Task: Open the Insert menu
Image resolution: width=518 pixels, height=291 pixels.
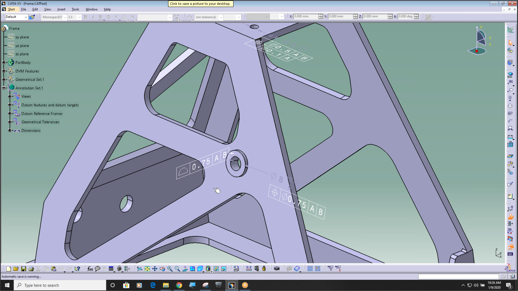Action: point(61,9)
